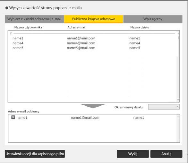The width and height of the screenshot is (188, 163).
Task: Switch to "Wybierz z książki adresowej e-mail" tab
Action: point(34,19)
